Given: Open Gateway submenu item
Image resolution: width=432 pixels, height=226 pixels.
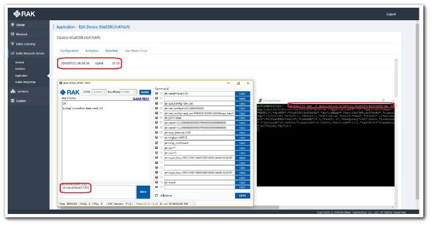Looking at the screenshot, I should tap(20, 69).
